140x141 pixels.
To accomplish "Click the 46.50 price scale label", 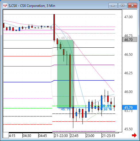I will click(x=128, y=55).
